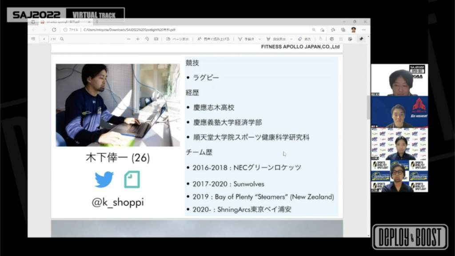Click the '2019 : Bay of Plenty' line
The image size is (455, 256).
coord(263,197)
